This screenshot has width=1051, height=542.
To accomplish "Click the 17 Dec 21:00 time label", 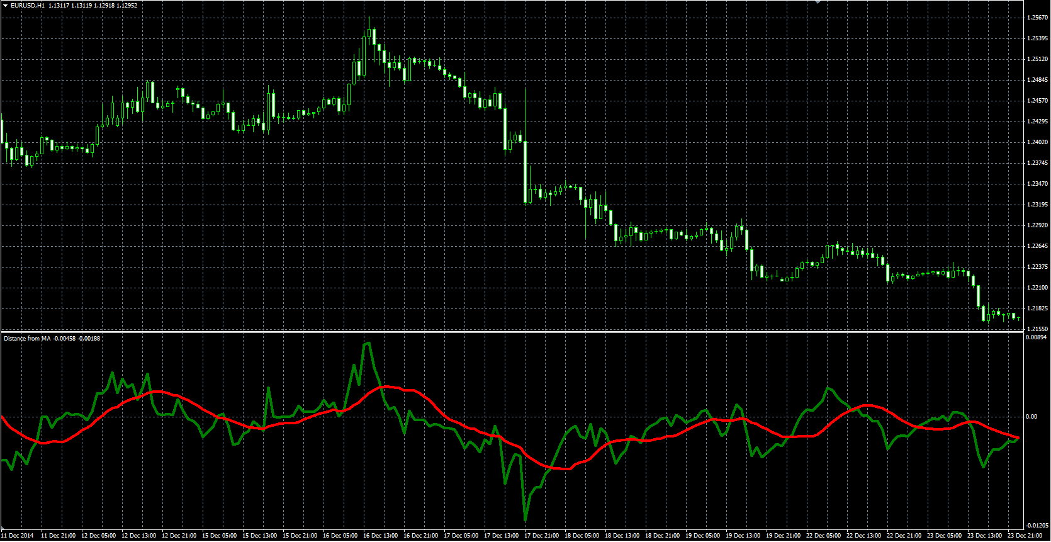I will coord(541,536).
